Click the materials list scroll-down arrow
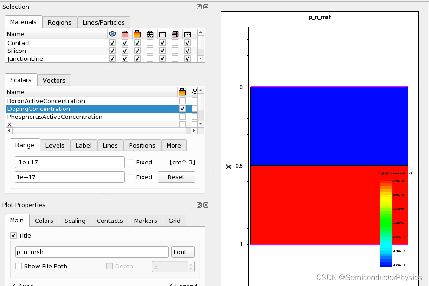The image size is (429, 286). click(201, 58)
